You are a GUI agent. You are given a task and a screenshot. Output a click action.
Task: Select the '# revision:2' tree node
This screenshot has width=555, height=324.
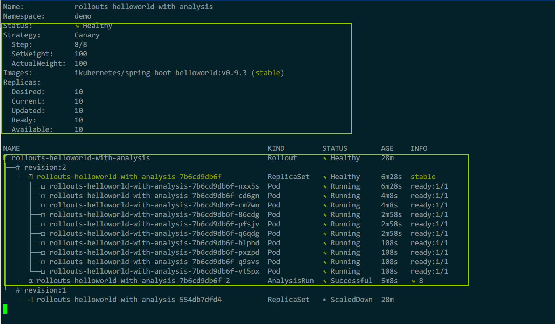coord(41,167)
